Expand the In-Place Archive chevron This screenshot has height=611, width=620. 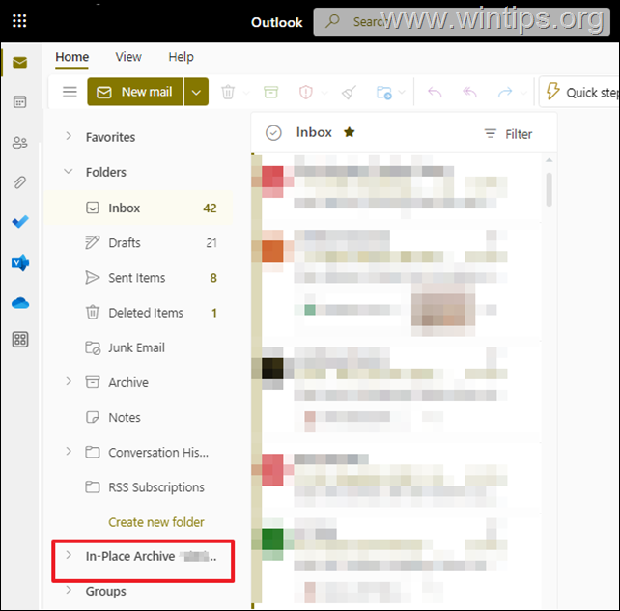[x=69, y=555]
